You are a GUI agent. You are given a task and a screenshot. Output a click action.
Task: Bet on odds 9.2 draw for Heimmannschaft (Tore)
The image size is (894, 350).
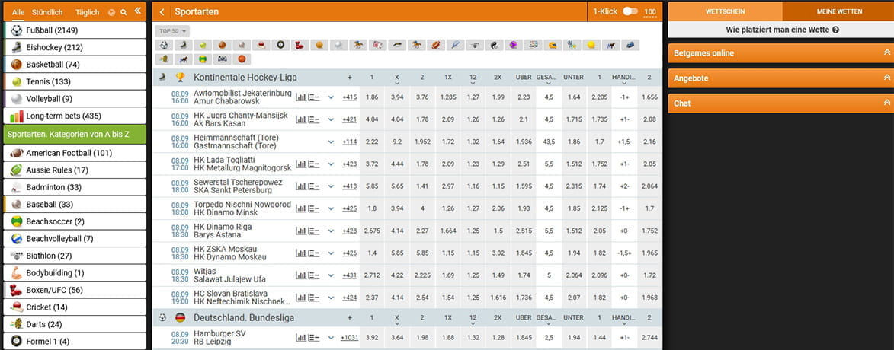click(x=397, y=142)
